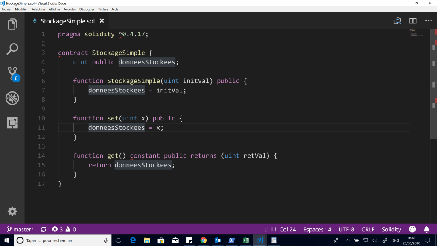Click 'initVal' parameter on line 6
This screenshot has width=437, height=246.
[x=196, y=81]
